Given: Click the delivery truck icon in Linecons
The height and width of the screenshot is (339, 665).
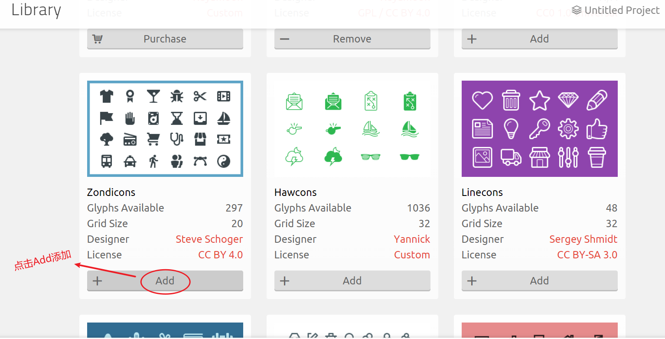Looking at the screenshot, I should pyautogui.click(x=511, y=157).
